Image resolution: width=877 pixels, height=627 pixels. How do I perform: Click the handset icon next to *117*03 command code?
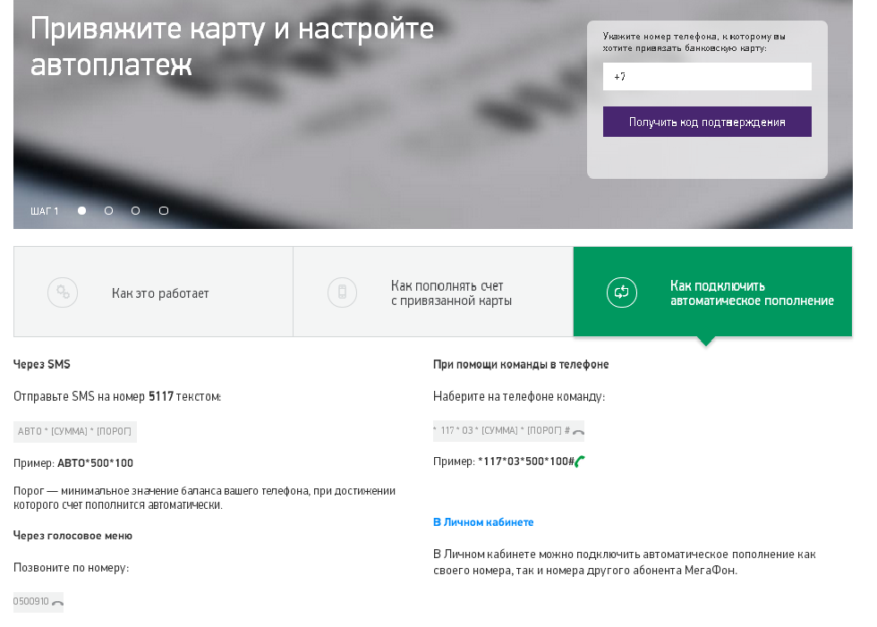(578, 430)
